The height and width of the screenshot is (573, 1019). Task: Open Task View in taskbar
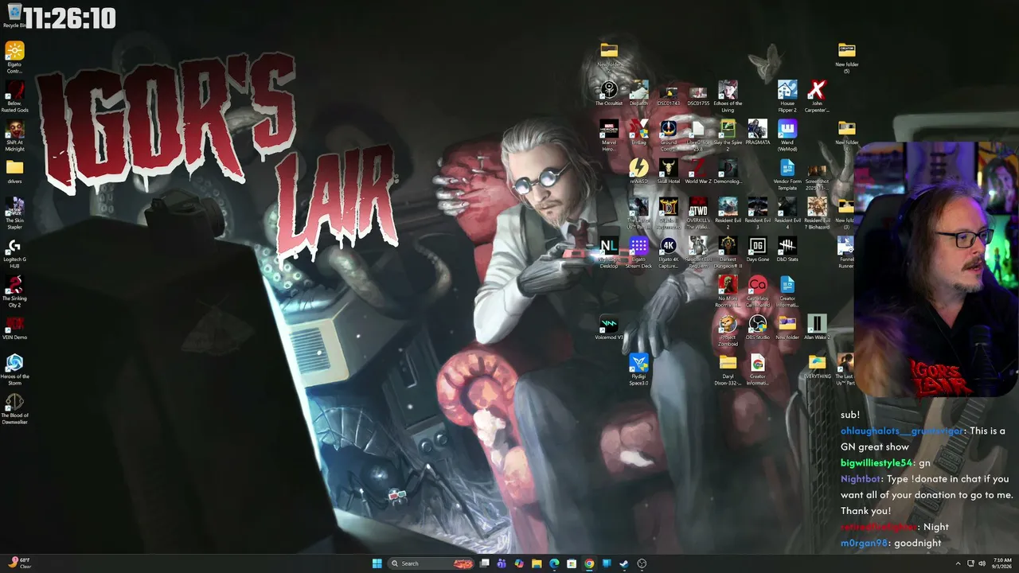484,563
